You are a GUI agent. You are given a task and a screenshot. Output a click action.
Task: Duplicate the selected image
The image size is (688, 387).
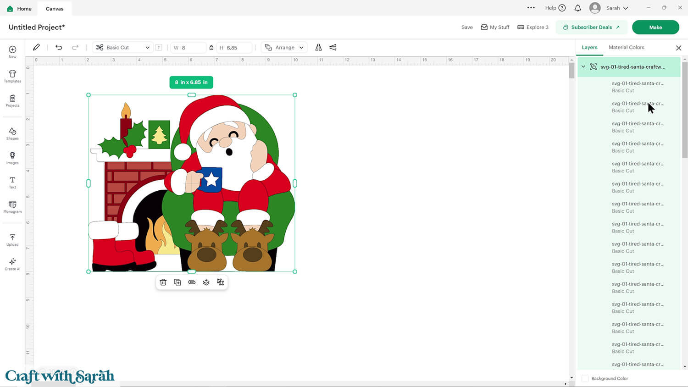point(178,282)
